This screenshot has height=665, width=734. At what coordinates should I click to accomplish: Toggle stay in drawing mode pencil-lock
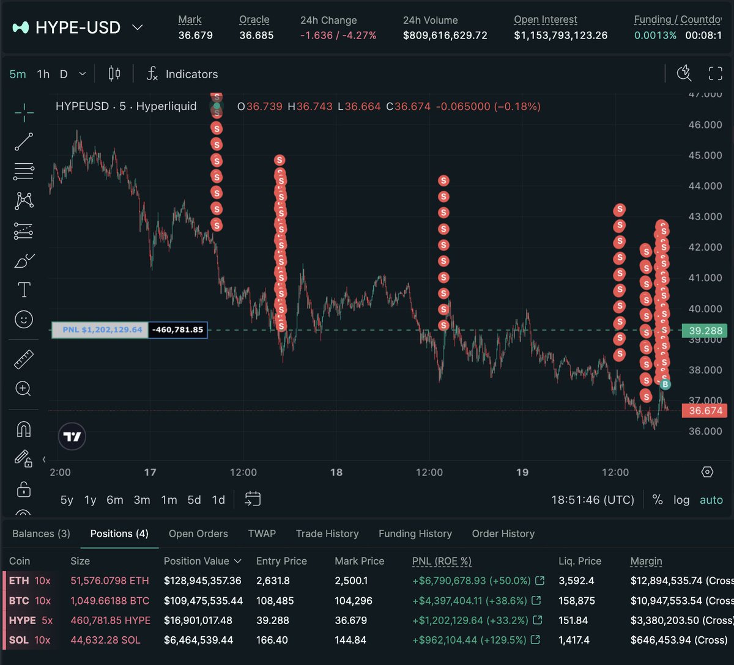[x=24, y=458]
